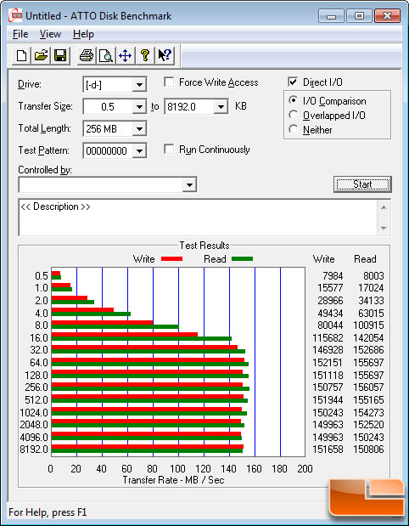Choose the Neither radio option
The width and height of the screenshot is (409, 526).
pyautogui.click(x=293, y=129)
